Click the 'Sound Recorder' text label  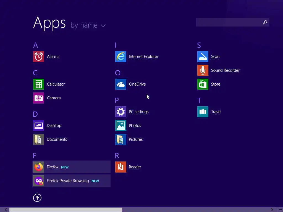(x=226, y=70)
